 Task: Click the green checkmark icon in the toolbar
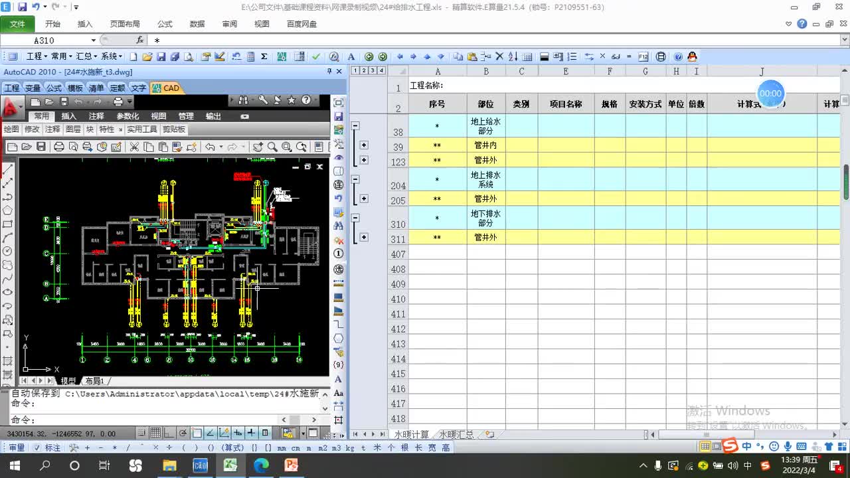point(315,56)
